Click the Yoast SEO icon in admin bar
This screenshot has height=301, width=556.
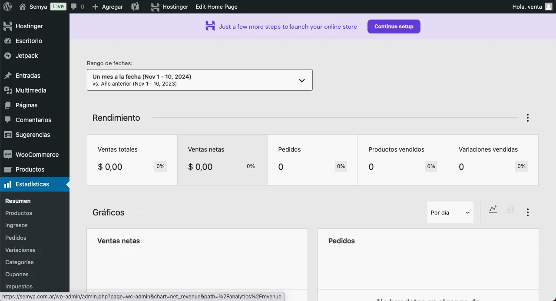pyautogui.click(x=135, y=7)
